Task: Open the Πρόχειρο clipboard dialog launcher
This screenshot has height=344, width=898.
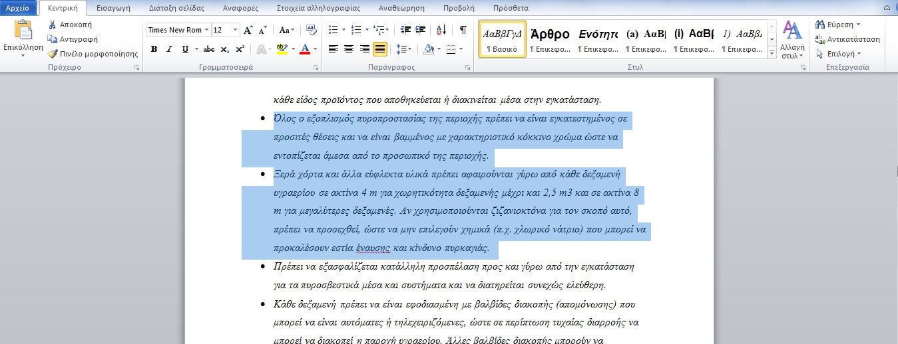Action: [x=137, y=68]
